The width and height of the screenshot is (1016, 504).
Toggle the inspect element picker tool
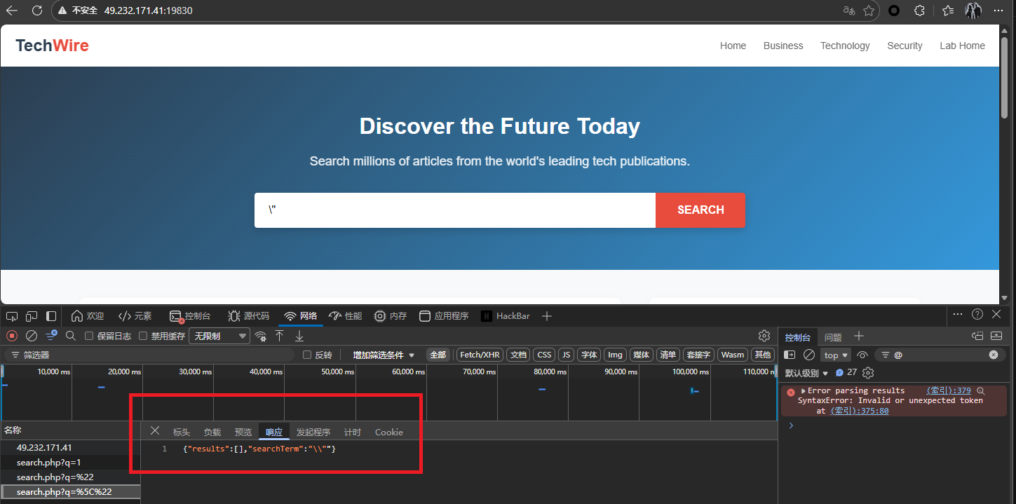pos(12,316)
